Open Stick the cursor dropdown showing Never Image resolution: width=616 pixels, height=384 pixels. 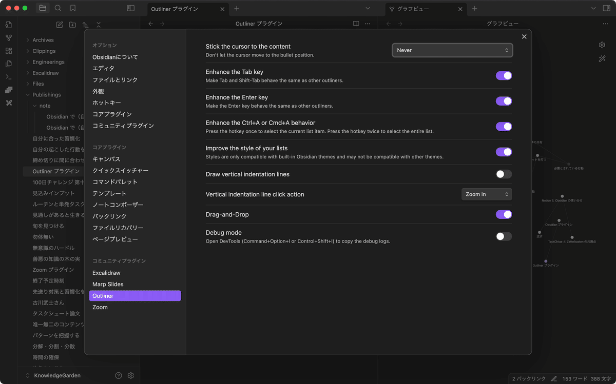(x=452, y=50)
